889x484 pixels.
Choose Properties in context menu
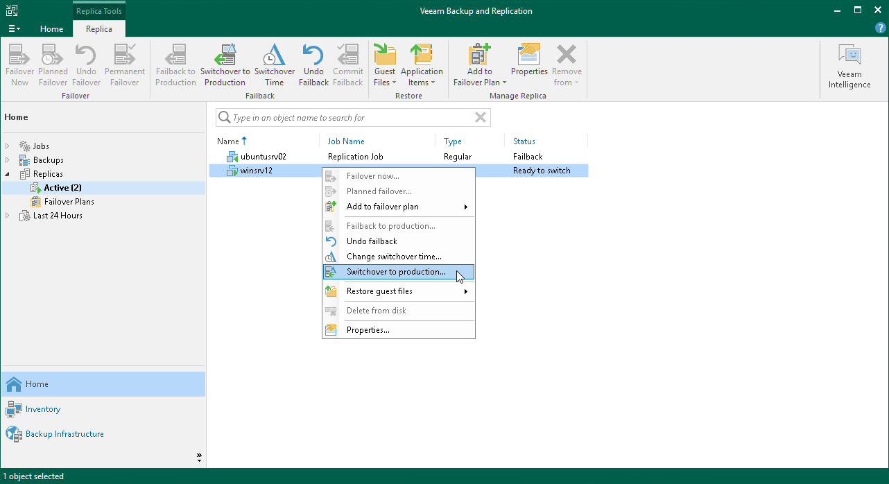(x=399, y=330)
